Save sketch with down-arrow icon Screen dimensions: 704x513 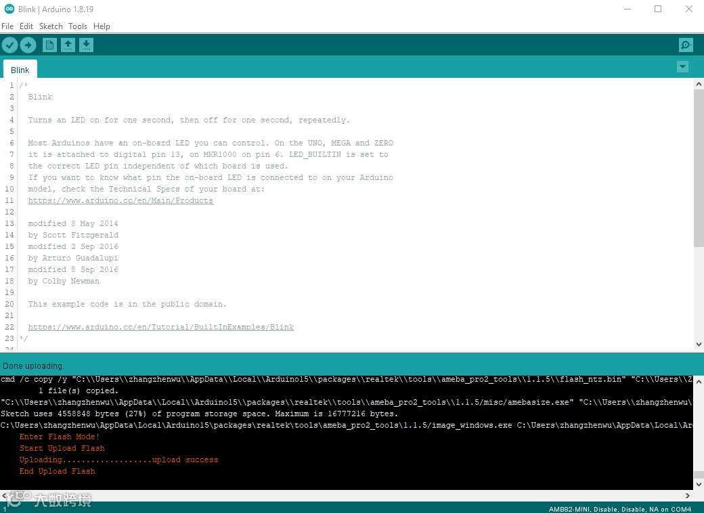point(86,45)
